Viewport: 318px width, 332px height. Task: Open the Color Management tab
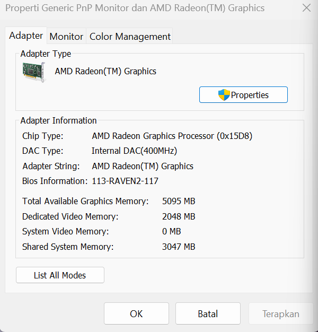[130, 37]
